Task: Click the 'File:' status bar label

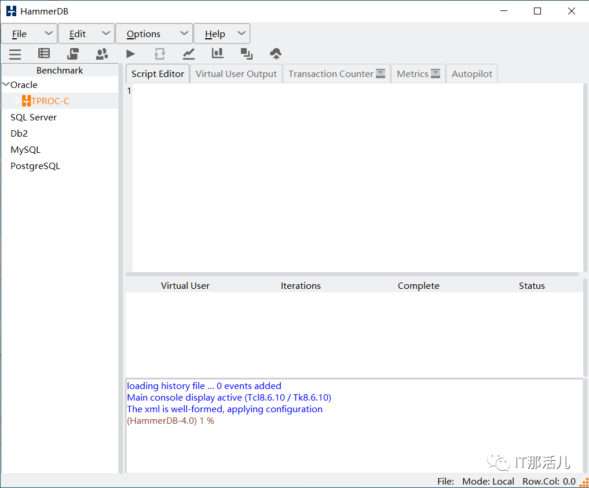Action: [x=445, y=482]
